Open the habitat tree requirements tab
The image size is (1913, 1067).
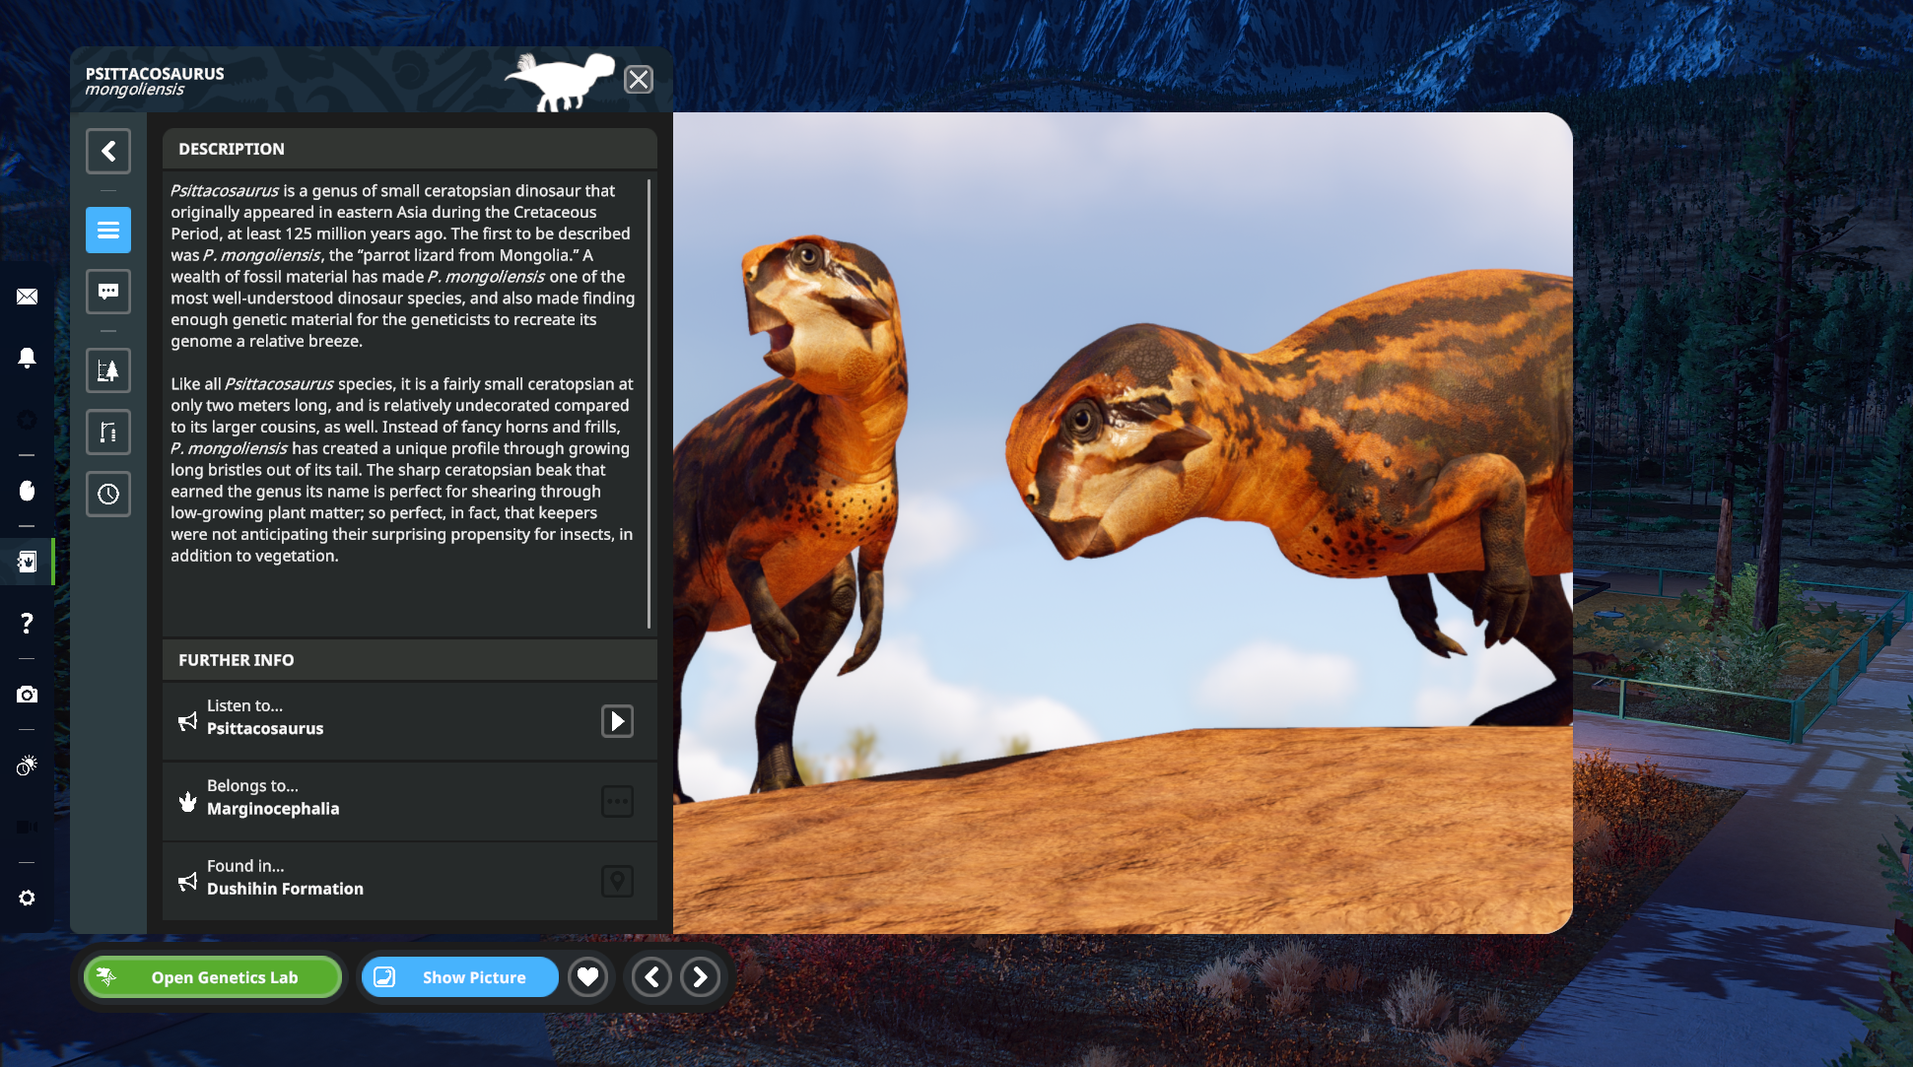click(108, 370)
